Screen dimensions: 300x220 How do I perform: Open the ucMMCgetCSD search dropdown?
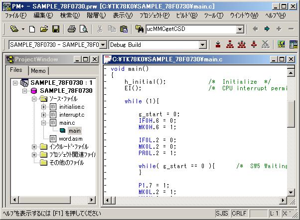(x=240, y=29)
